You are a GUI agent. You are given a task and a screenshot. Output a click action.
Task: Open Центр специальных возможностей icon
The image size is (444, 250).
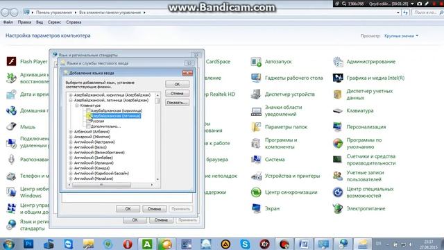[x=363, y=192]
